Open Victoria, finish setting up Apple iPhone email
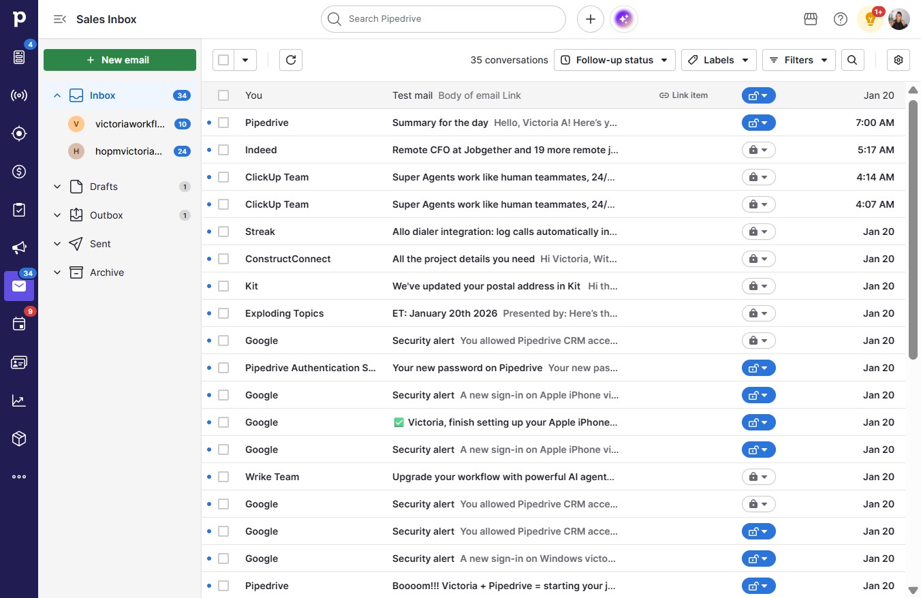921x598 pixels. click(505, 422)
